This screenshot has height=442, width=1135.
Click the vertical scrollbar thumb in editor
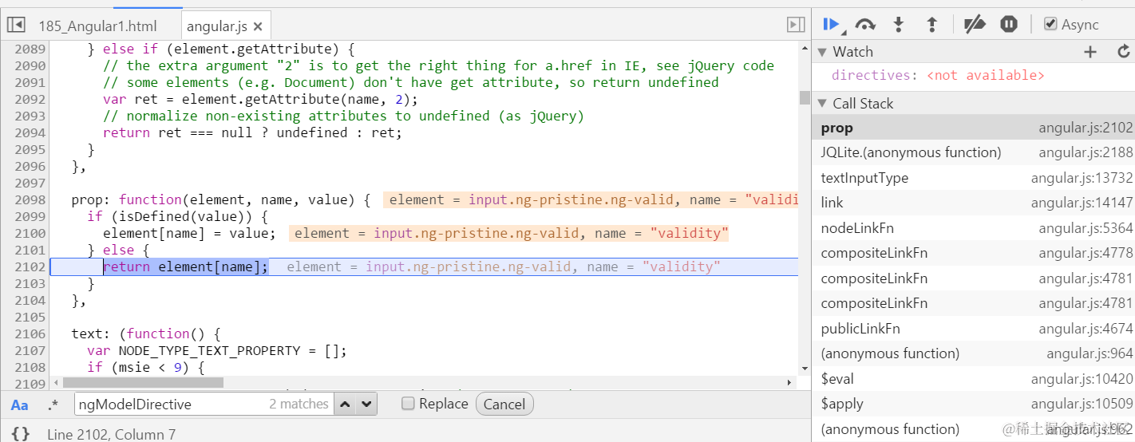point(805,97)
